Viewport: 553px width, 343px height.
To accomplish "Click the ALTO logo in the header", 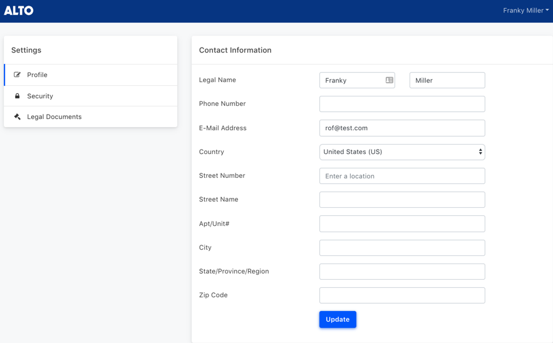I will click(19, 11).
